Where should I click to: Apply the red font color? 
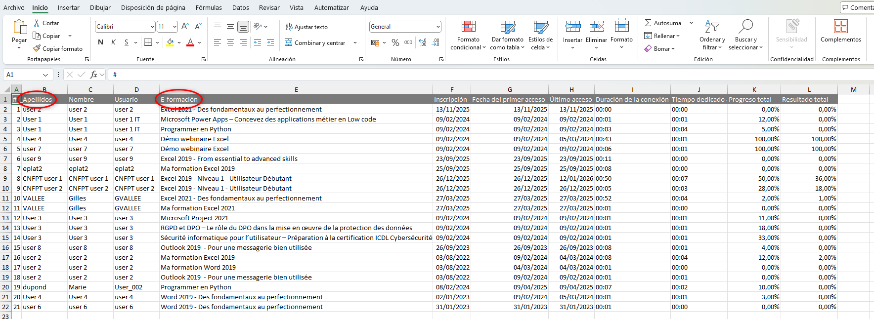(x=190, y=42)
